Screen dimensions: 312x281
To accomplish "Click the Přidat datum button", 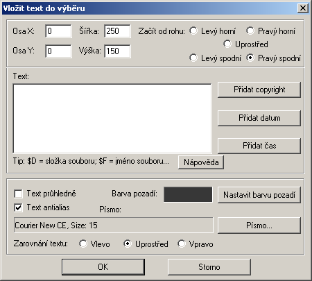I will [259, 118].
